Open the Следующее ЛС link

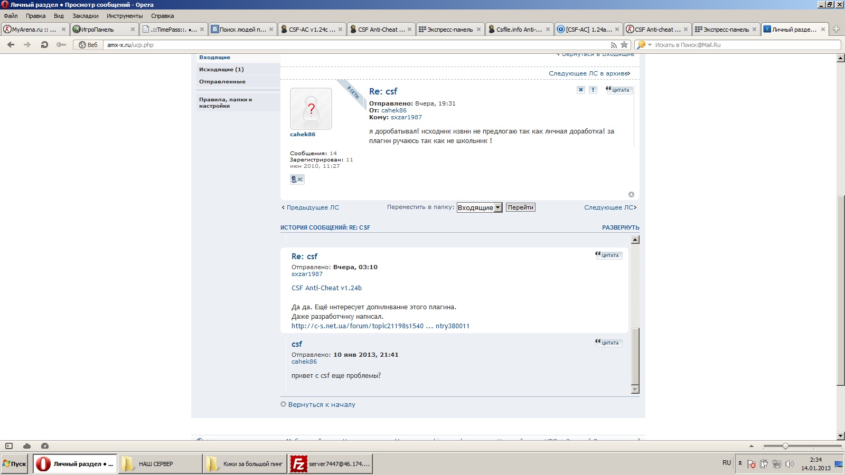point(610,207)
